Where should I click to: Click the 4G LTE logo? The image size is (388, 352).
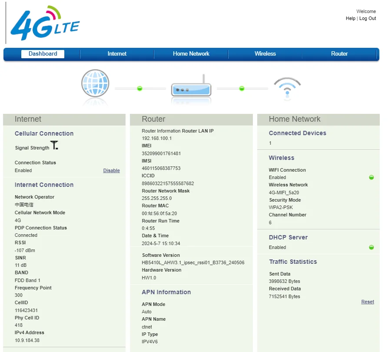click(45, 23)
